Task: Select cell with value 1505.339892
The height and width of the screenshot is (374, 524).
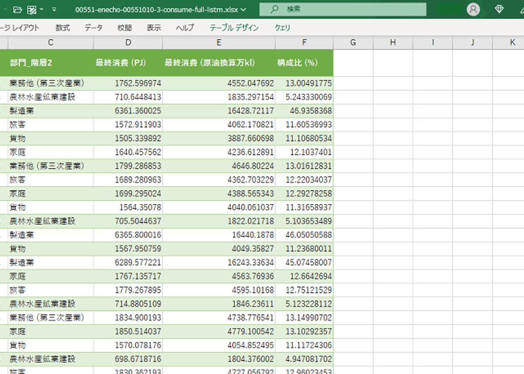Action: [x=128, y=138]
